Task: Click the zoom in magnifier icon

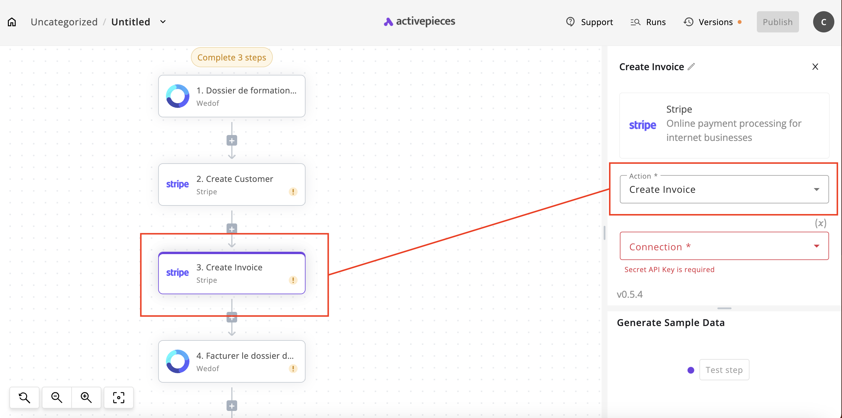Action: click(86, 397)
